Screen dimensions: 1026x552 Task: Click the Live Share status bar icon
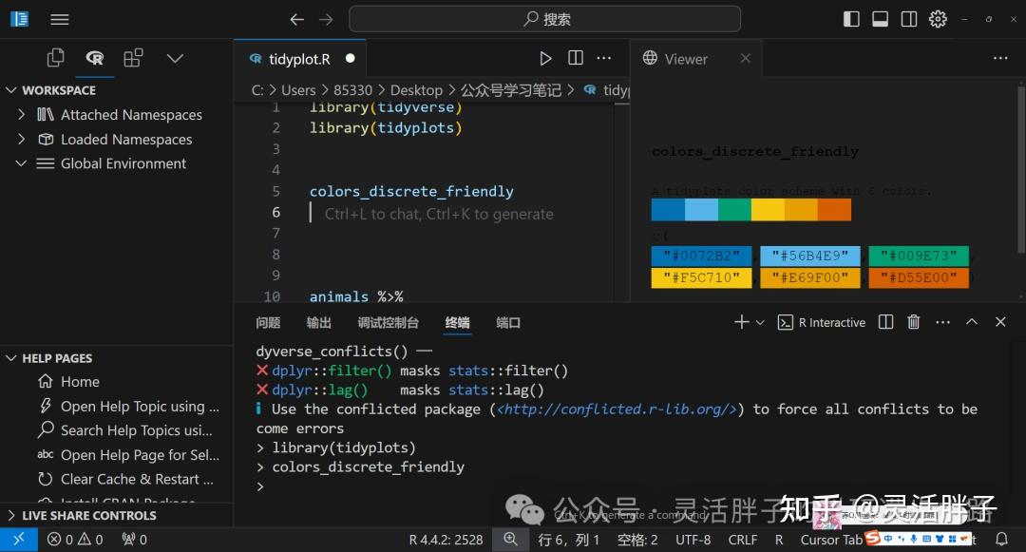click(18, 539)
